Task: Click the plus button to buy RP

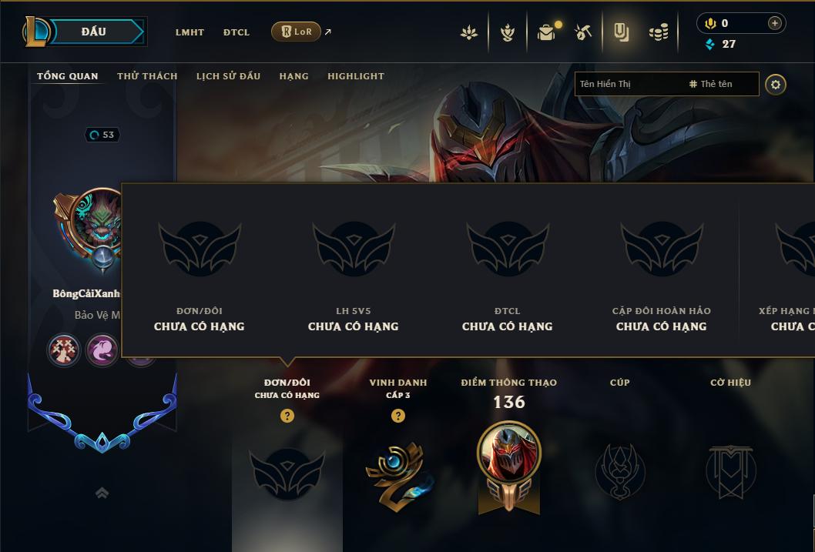Action: click(x=774, y=23)
